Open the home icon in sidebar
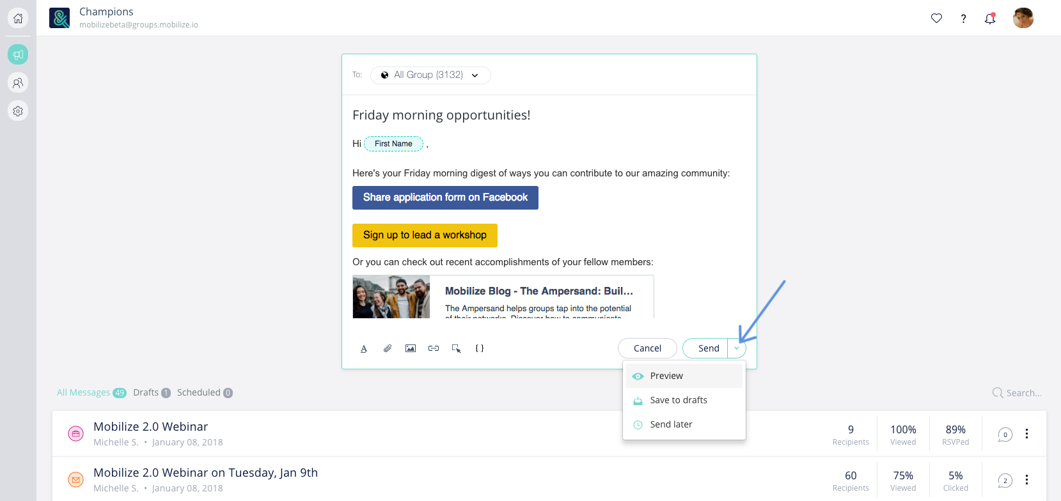1061x501 pixels. (x=18, y=18)
